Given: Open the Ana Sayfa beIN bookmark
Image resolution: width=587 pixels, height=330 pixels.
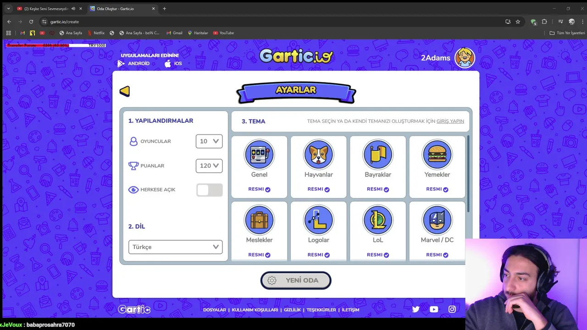Looking at the screenshot, I should 139,33.
